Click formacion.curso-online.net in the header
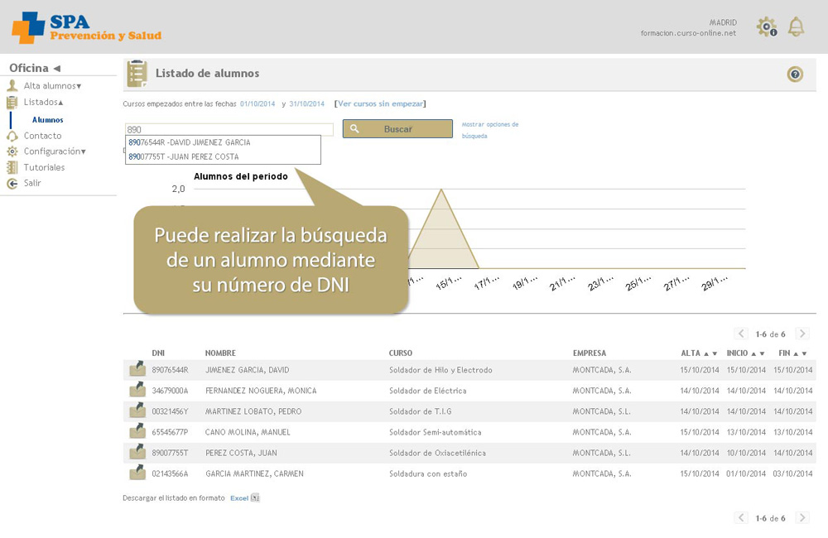 tap(688, 33)
